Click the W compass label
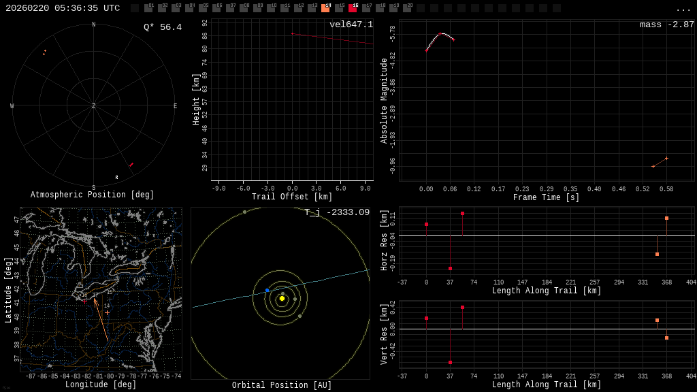 (12, 105)
